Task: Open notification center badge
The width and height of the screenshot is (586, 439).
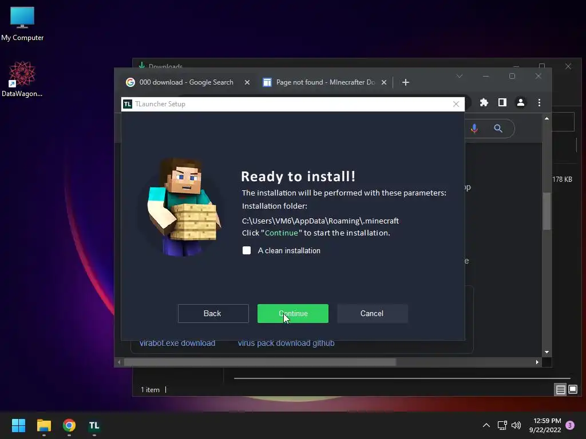Action: click(570, 425)
